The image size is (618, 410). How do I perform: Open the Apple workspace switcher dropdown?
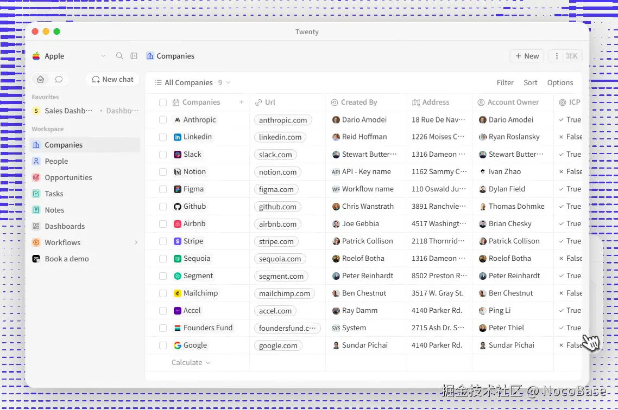tap(103, 56)
